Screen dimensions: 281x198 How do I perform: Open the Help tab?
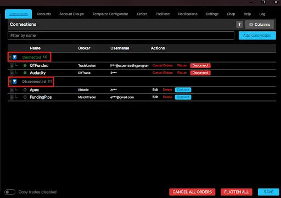[x=247, y=14]
